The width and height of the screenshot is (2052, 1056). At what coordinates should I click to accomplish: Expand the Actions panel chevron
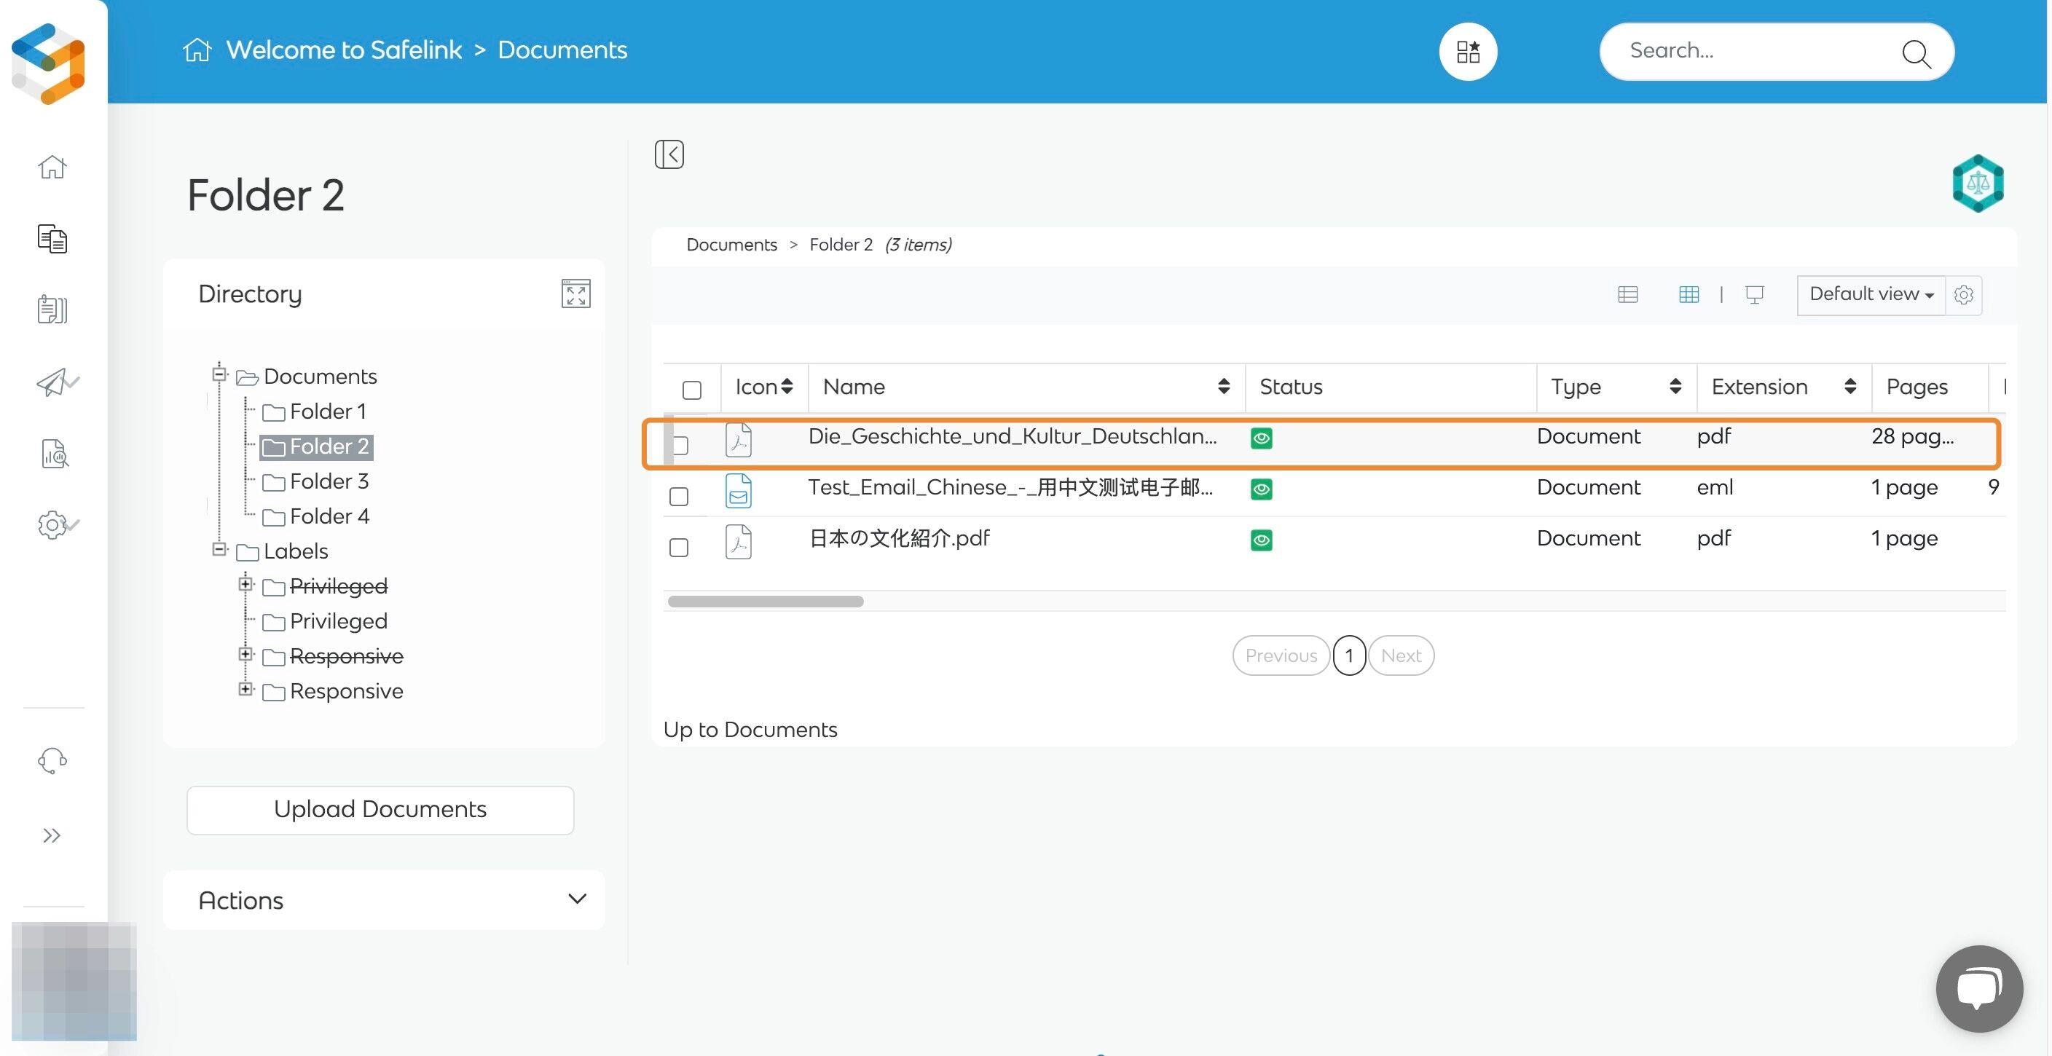coord(577,899)
